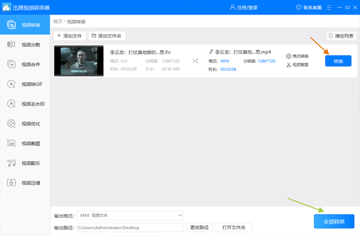Open the 视频去水印 sidebar section

coord(25,103)
